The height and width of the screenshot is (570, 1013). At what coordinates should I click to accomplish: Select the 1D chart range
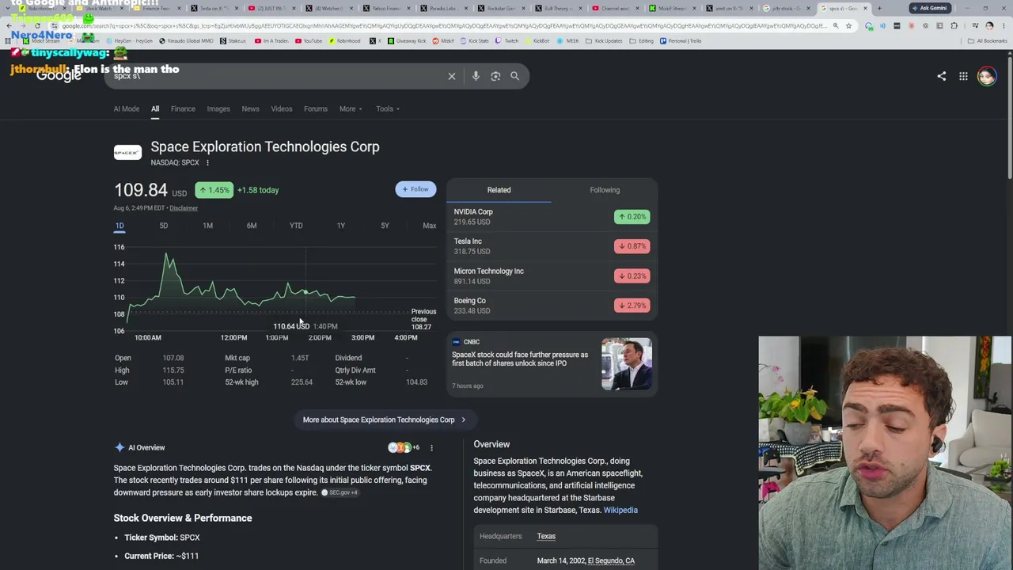click(x=120, y=226)
